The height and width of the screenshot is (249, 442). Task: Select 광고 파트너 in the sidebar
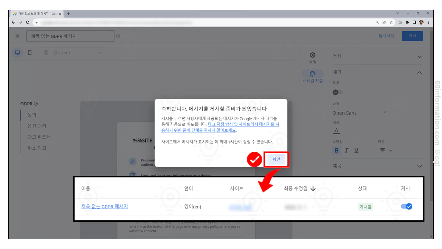38,137
